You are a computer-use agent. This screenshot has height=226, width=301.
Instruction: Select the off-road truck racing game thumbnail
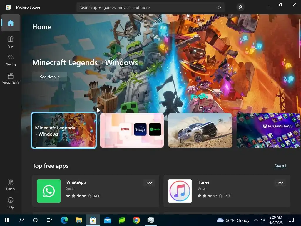200,130
